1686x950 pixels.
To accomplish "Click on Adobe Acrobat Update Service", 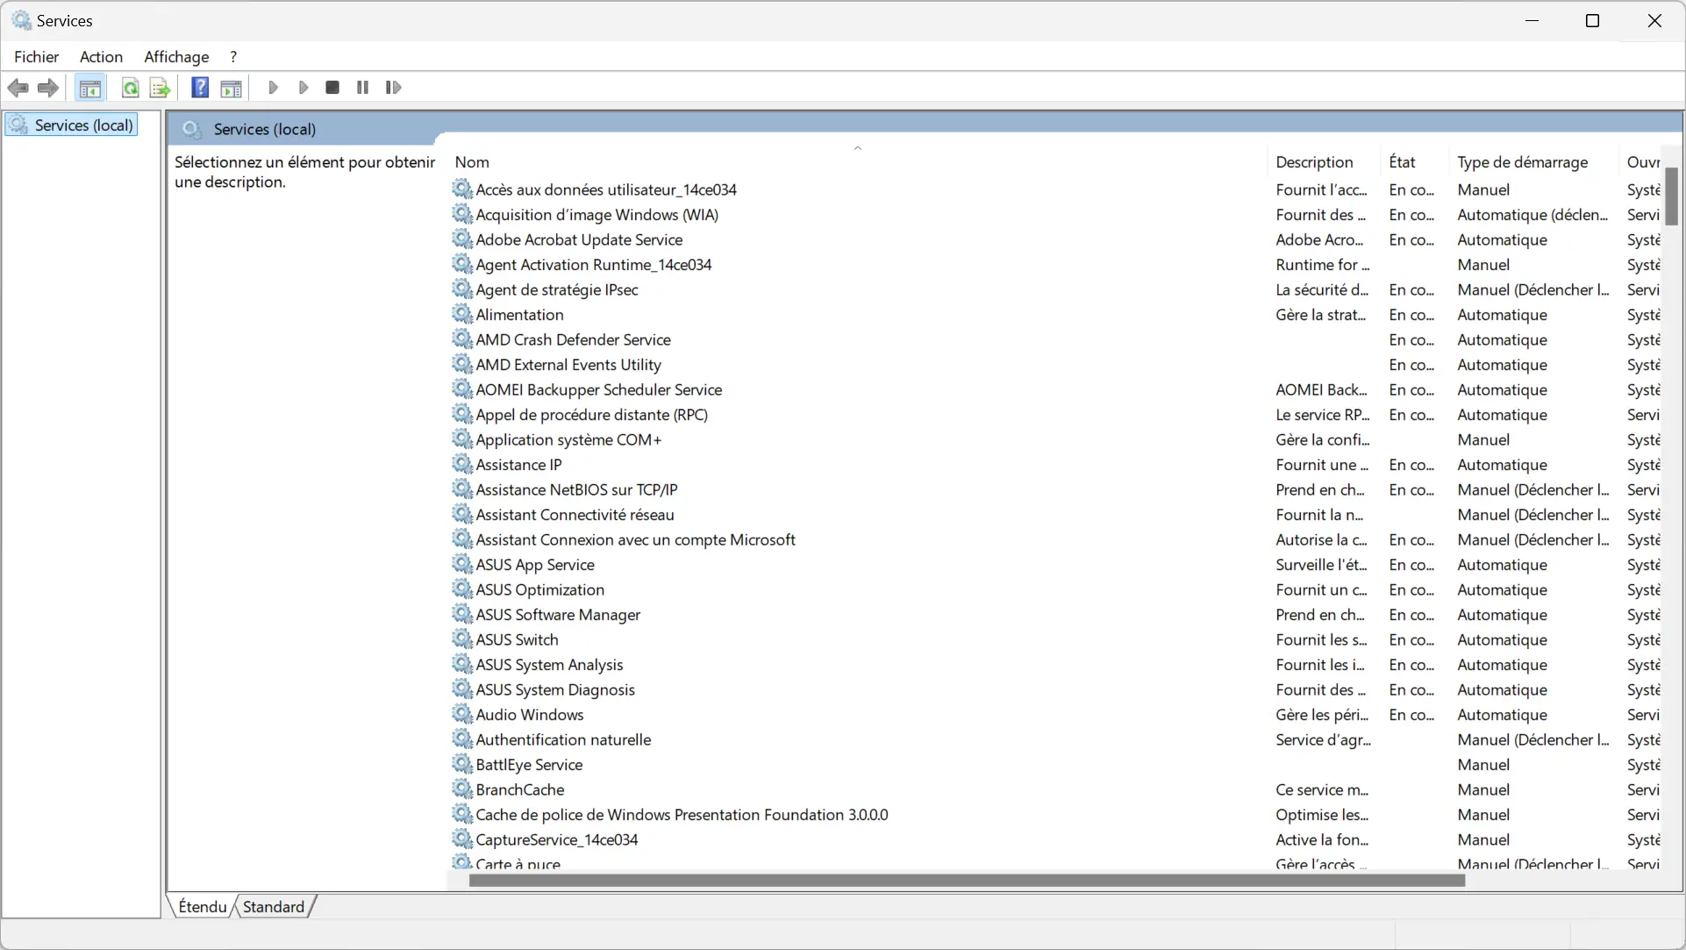I will click(579, 239).
